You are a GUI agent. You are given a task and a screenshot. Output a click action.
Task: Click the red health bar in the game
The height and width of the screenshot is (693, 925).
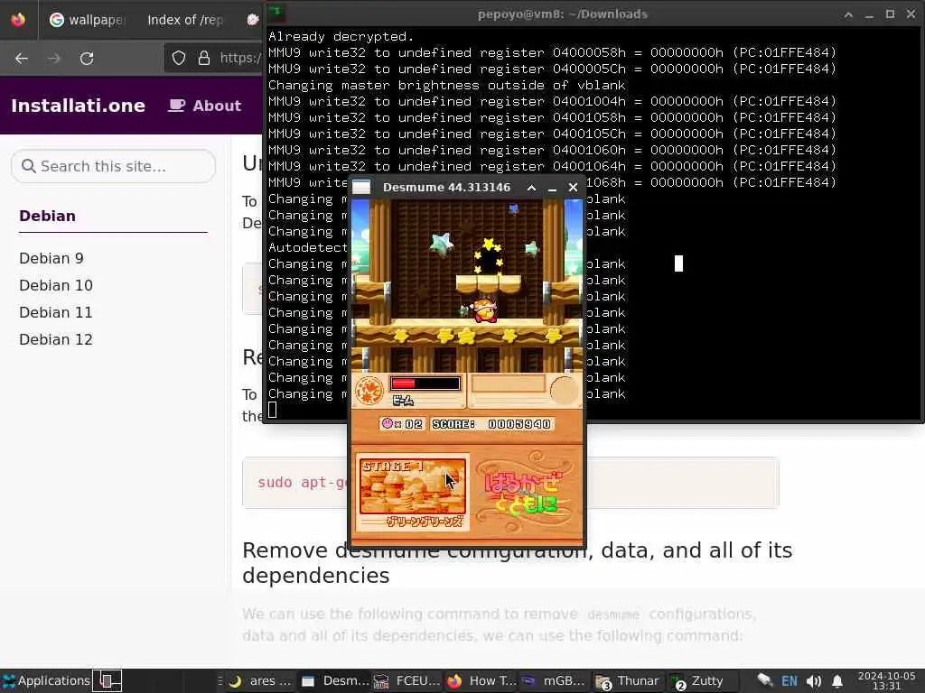coord(425,383)
